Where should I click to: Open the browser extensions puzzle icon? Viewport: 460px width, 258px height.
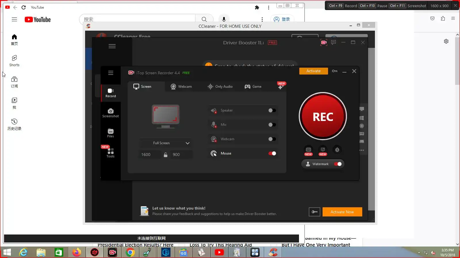[x=257, y=7]
